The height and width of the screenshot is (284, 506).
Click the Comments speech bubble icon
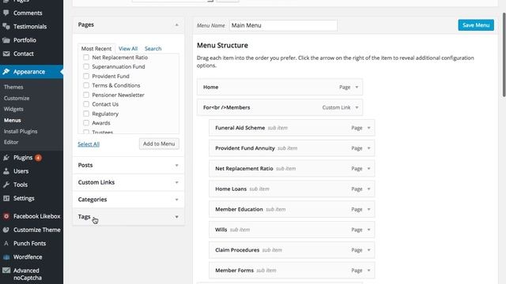(6, 13)
